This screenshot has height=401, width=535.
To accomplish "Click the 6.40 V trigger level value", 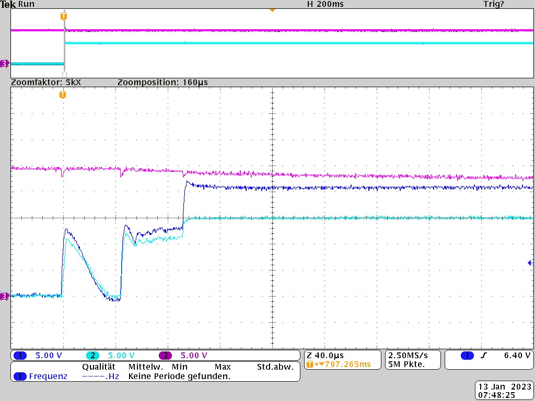I will coord(517,356).
